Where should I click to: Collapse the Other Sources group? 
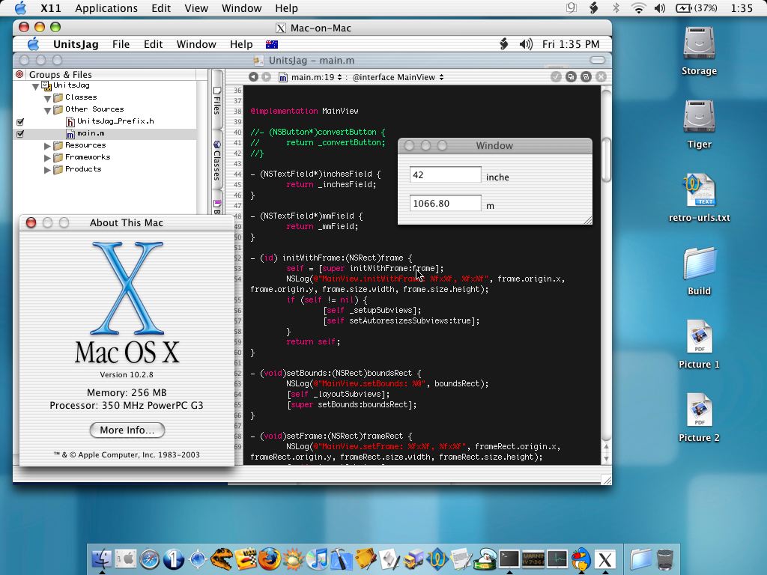48,109
